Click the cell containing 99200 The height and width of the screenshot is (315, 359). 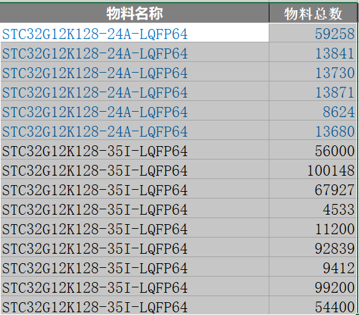(313, 286)
